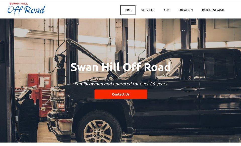The width and height of the screenshot is (241, 146).
Task: Open the ARB navigation link
Action: (166, 10)
